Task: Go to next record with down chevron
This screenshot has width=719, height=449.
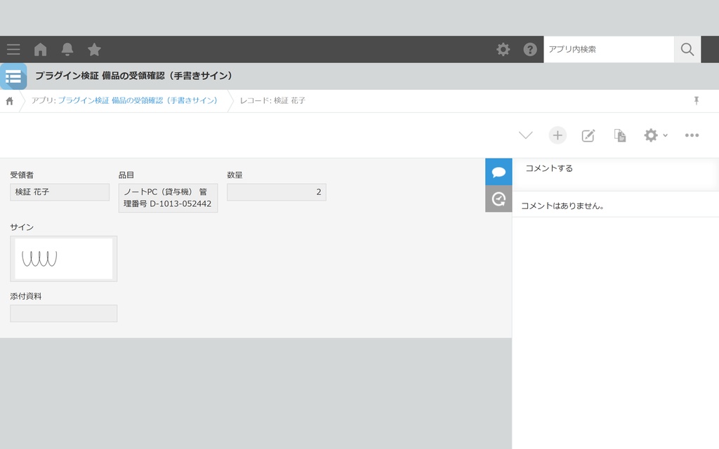Action: click(525, 135)
